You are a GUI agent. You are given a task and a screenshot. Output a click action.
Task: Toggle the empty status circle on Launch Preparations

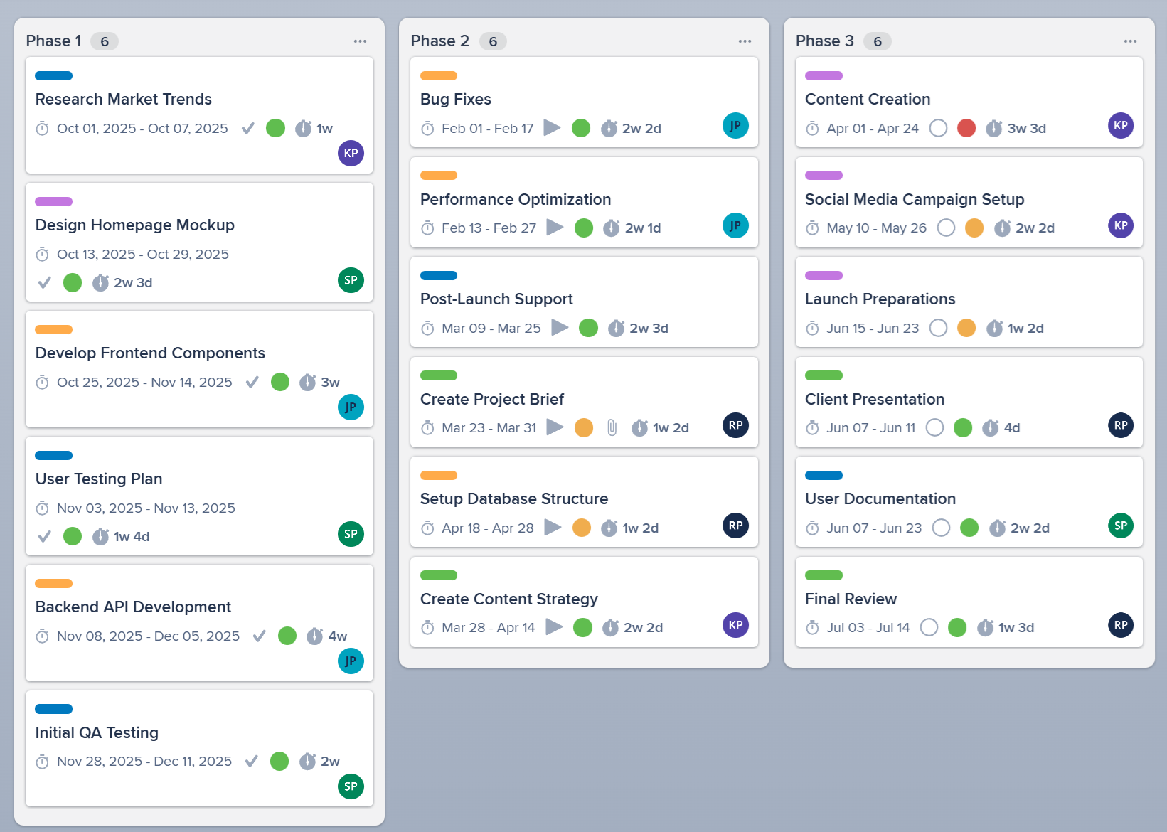click(939, 328)
